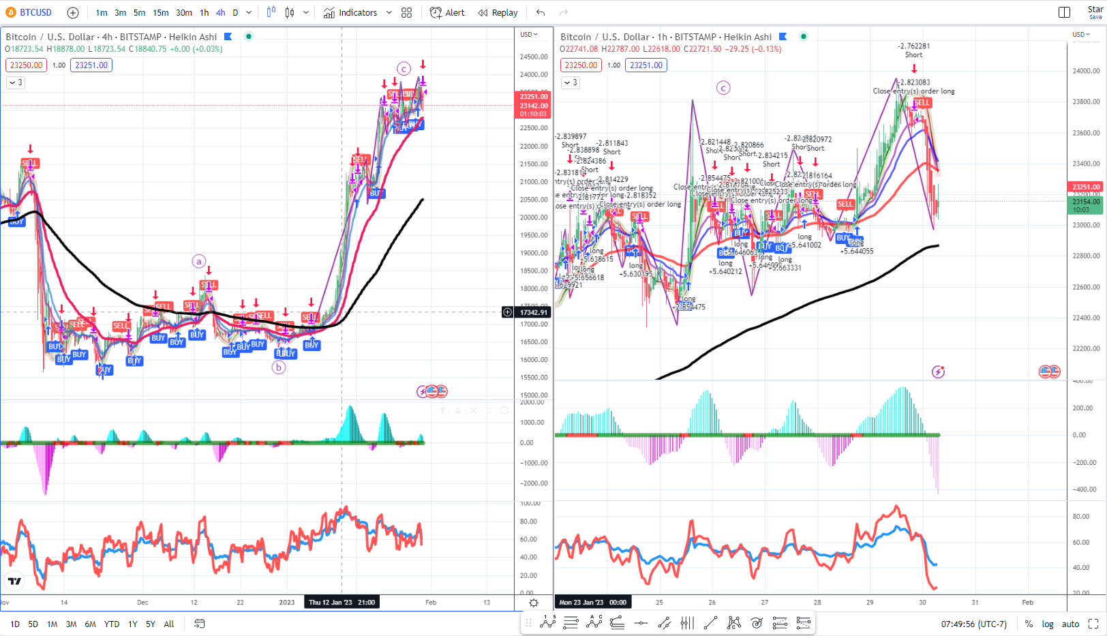Select the Fib Retracement tool
The height and width of the screenshot is (636, 1107).
pyautogui.click(x=571, y=622)
